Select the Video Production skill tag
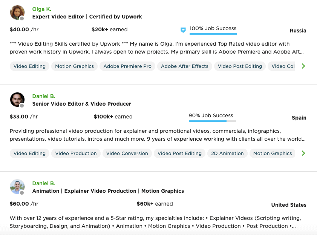317x235 pixels. (76, 154)
